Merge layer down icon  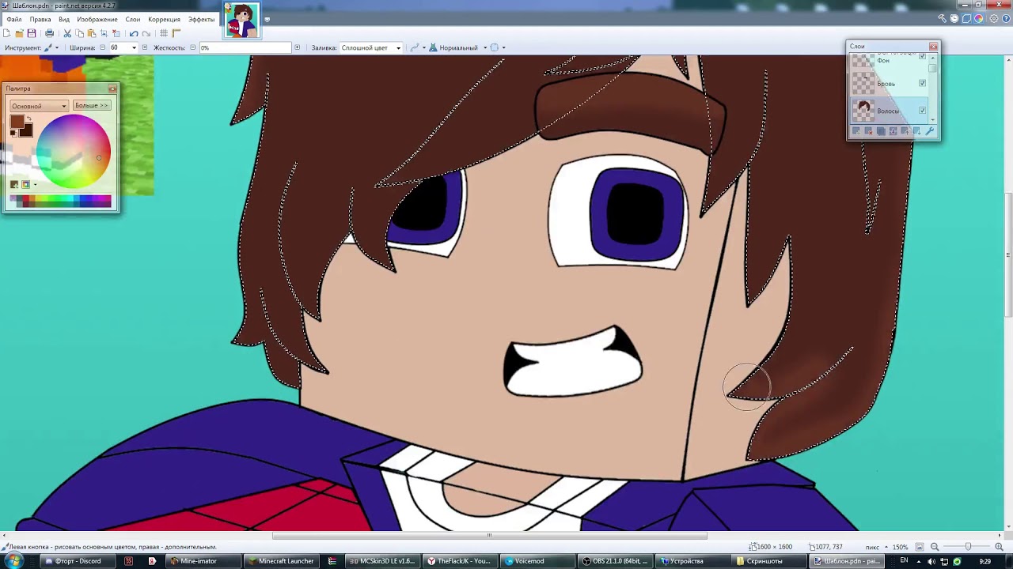point(893,131)
